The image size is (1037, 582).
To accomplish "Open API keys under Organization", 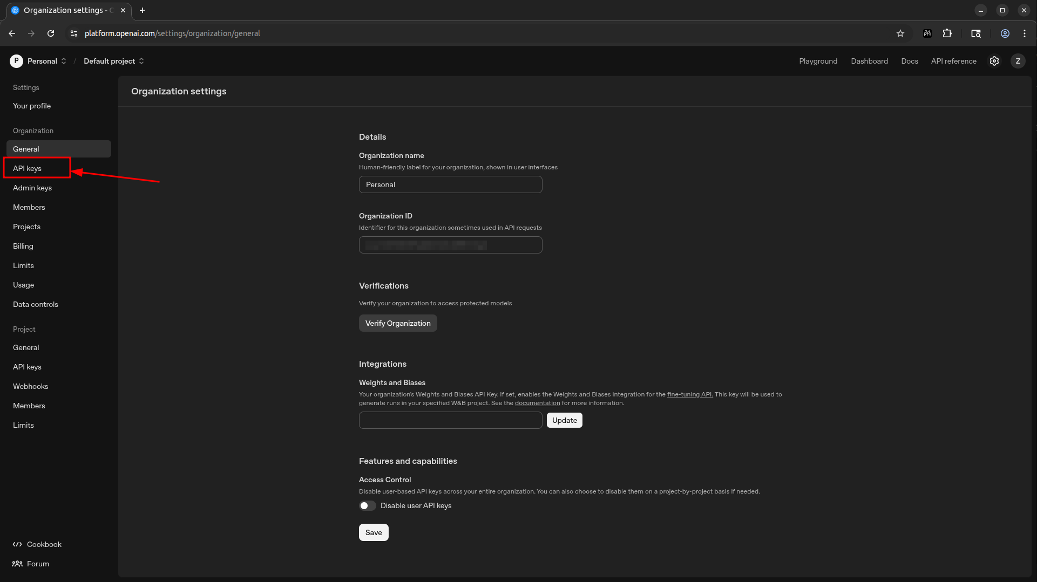I will (59, 168).
